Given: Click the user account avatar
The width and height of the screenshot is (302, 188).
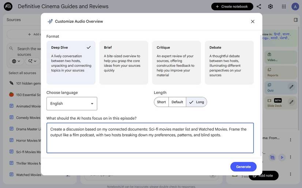Looking at the screenshot, I should [x=295, y=7].
